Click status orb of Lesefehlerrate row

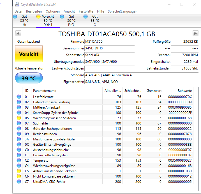pyautogui.click(x=19, y=97)
